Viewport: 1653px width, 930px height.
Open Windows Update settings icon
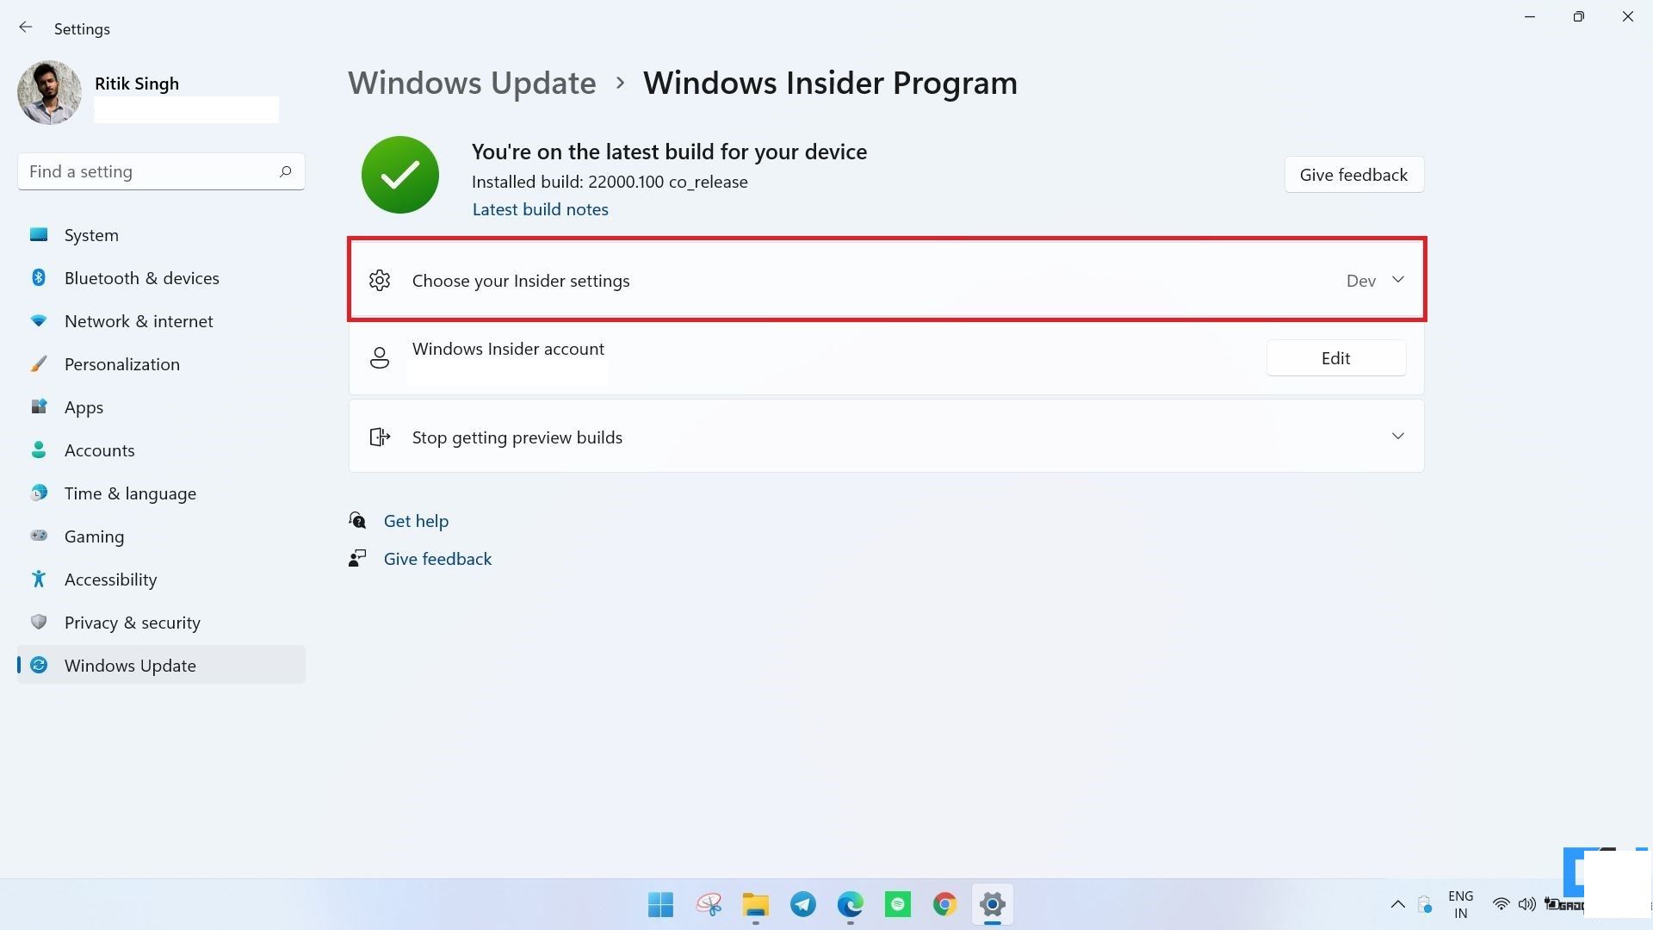pos(40,664)
